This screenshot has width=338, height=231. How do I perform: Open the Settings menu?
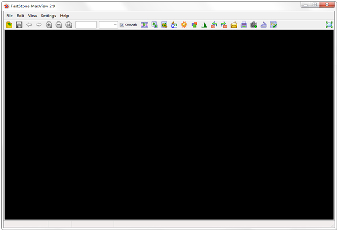tap(48, 16)
